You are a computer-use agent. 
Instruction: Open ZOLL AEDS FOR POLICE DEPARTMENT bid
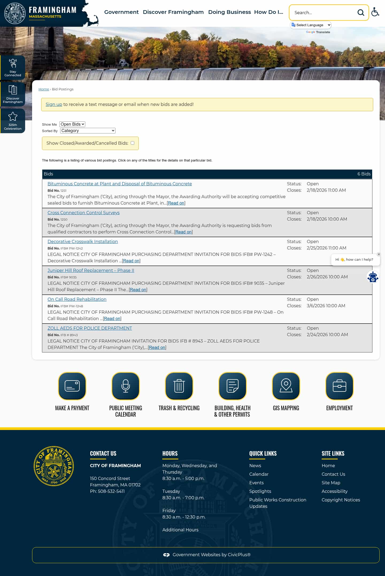[x=90, y=328]
